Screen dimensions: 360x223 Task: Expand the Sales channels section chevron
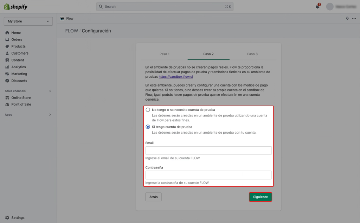point(50,91)
